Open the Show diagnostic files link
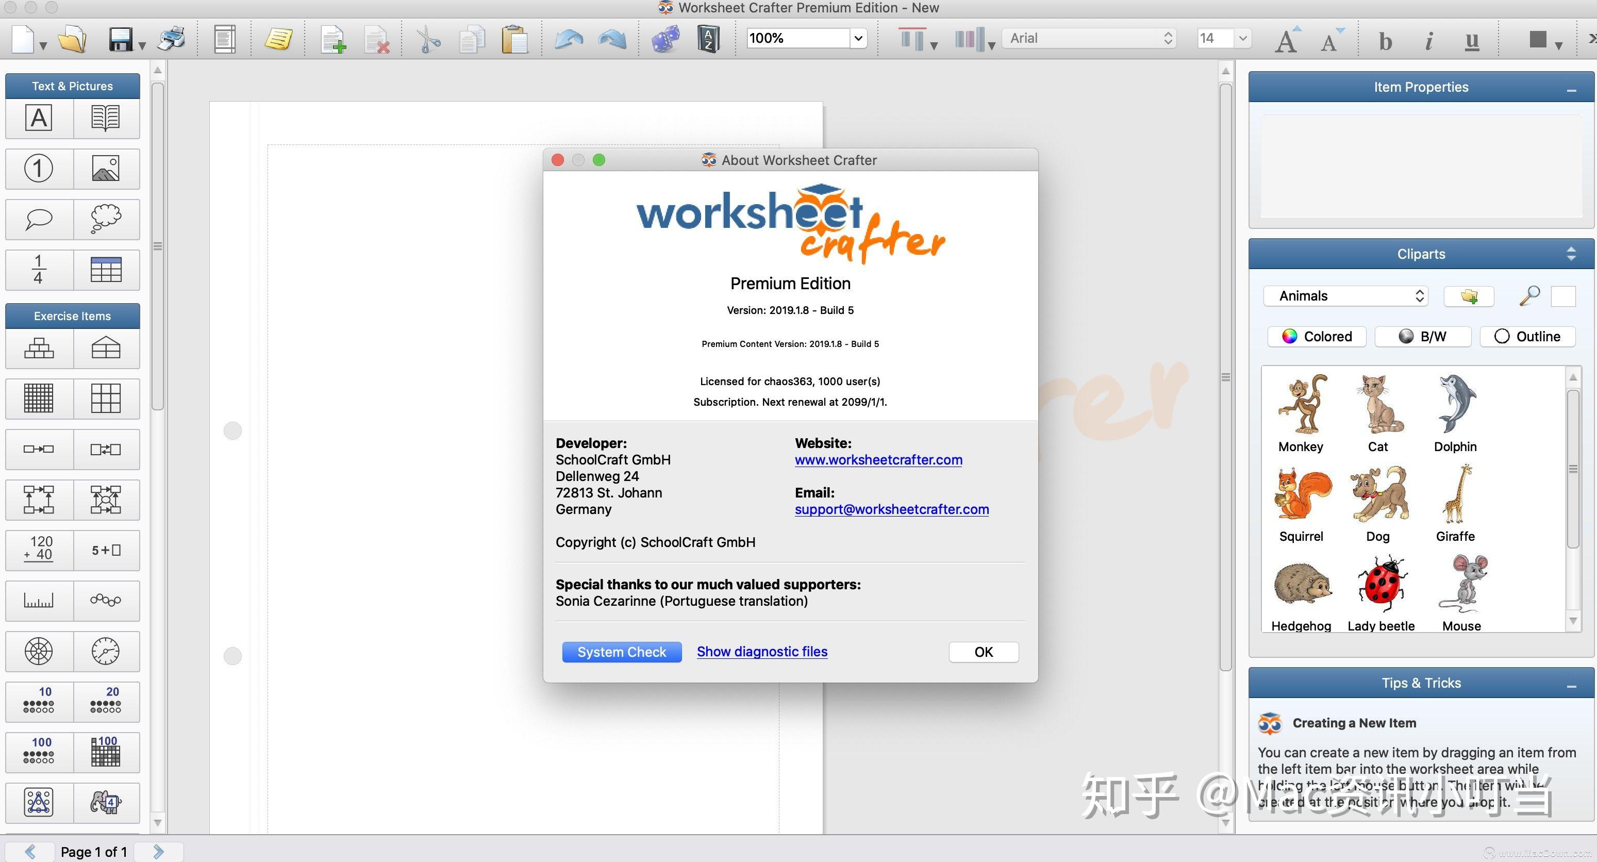The width and height of the screenshot is (1597, 862). [x=762, y=651]
